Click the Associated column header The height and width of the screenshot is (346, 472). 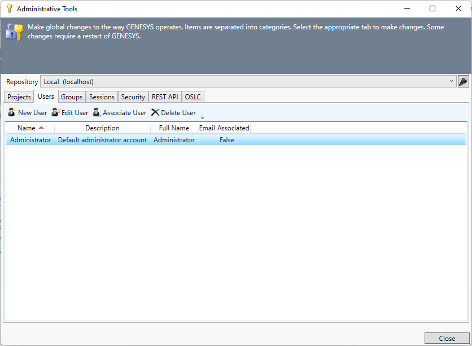(233, 128)
